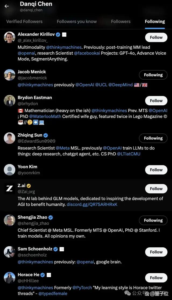Click the affiliation badge beside Alexander Kirillov
The width and height of the screenshot is (172, 300).
64,35
